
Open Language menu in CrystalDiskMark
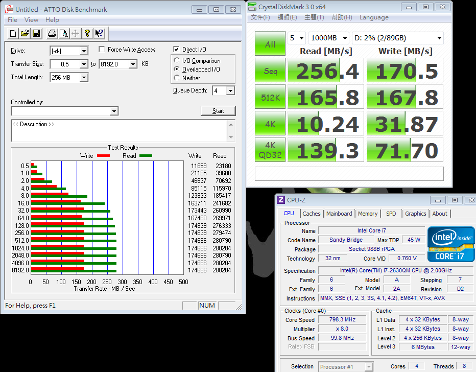pyautogui.click(x=374, y=17)
